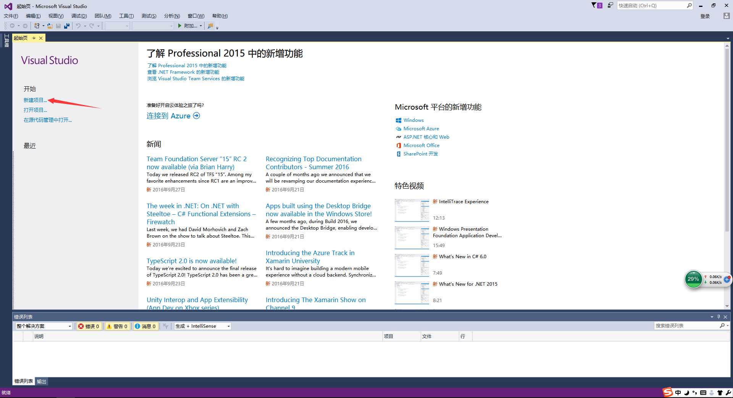Click the green 29% floating monitor circle
This screenshot has height=398, width=733.
(693, 279)
